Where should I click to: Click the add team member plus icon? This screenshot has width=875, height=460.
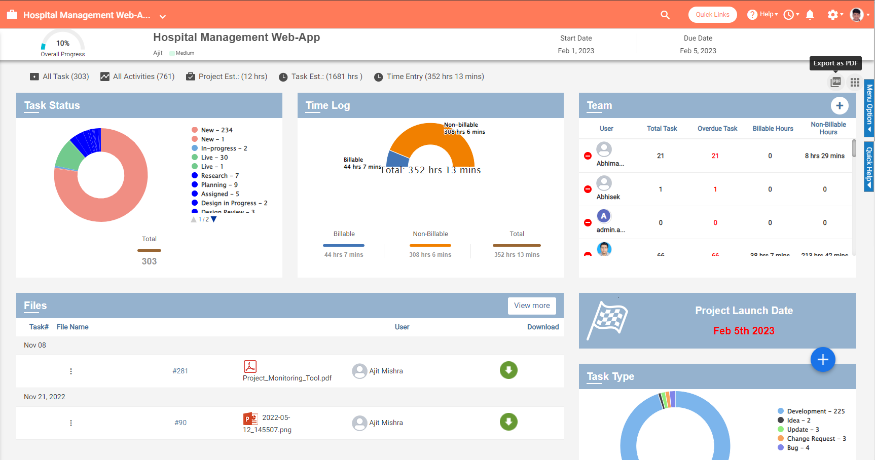click(839, 105)
